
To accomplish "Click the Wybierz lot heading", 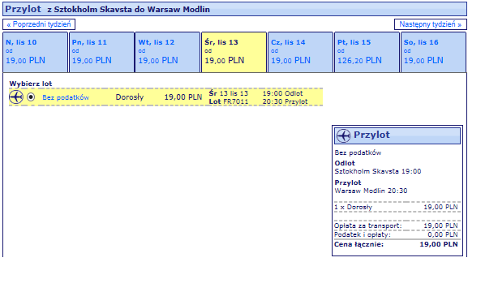I will pyautogui.click(x=31, y=84).
